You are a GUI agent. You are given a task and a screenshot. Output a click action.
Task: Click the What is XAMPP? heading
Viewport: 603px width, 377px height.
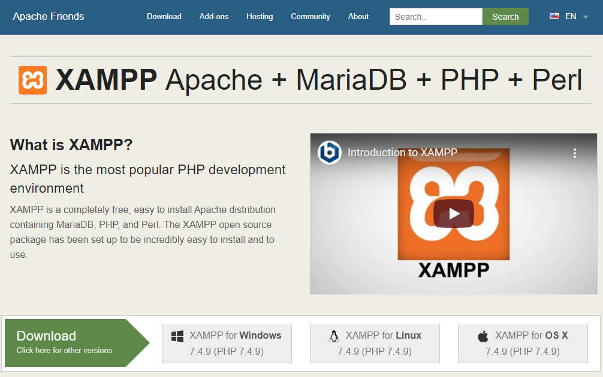(71, 145)
